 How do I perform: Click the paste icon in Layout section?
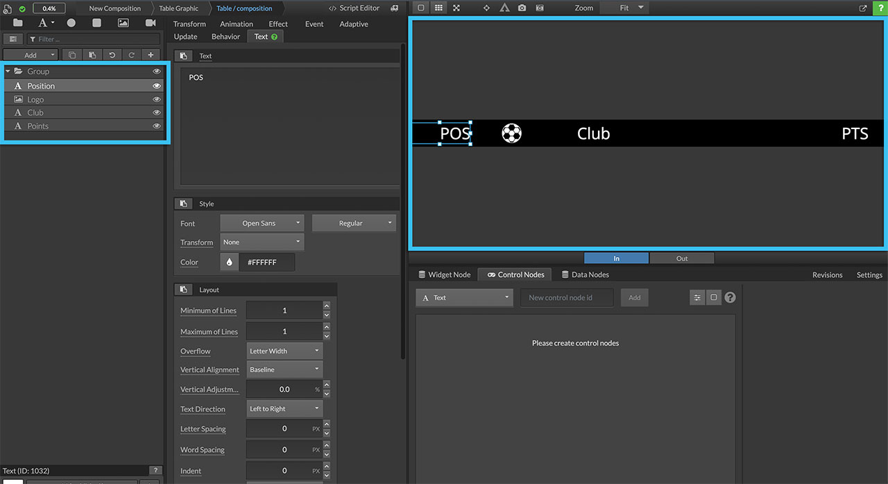point(183,290)
